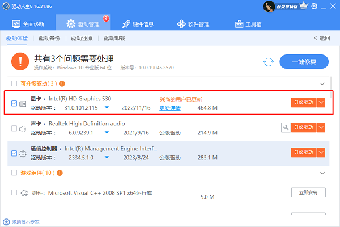Click the 求助技术专家 support icon
Image resolution: width=340 pixels, height=227 pixels.
pos(6,222)
